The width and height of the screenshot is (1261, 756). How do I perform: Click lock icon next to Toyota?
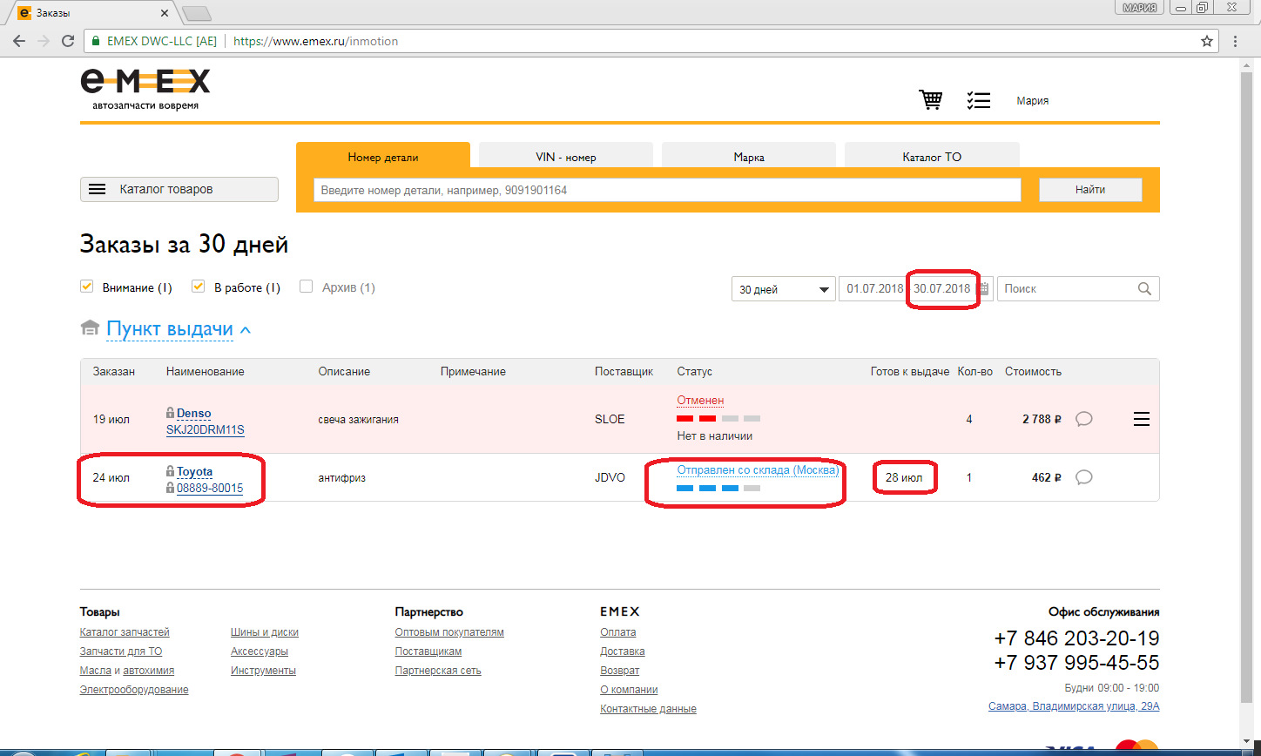(171, 471)
